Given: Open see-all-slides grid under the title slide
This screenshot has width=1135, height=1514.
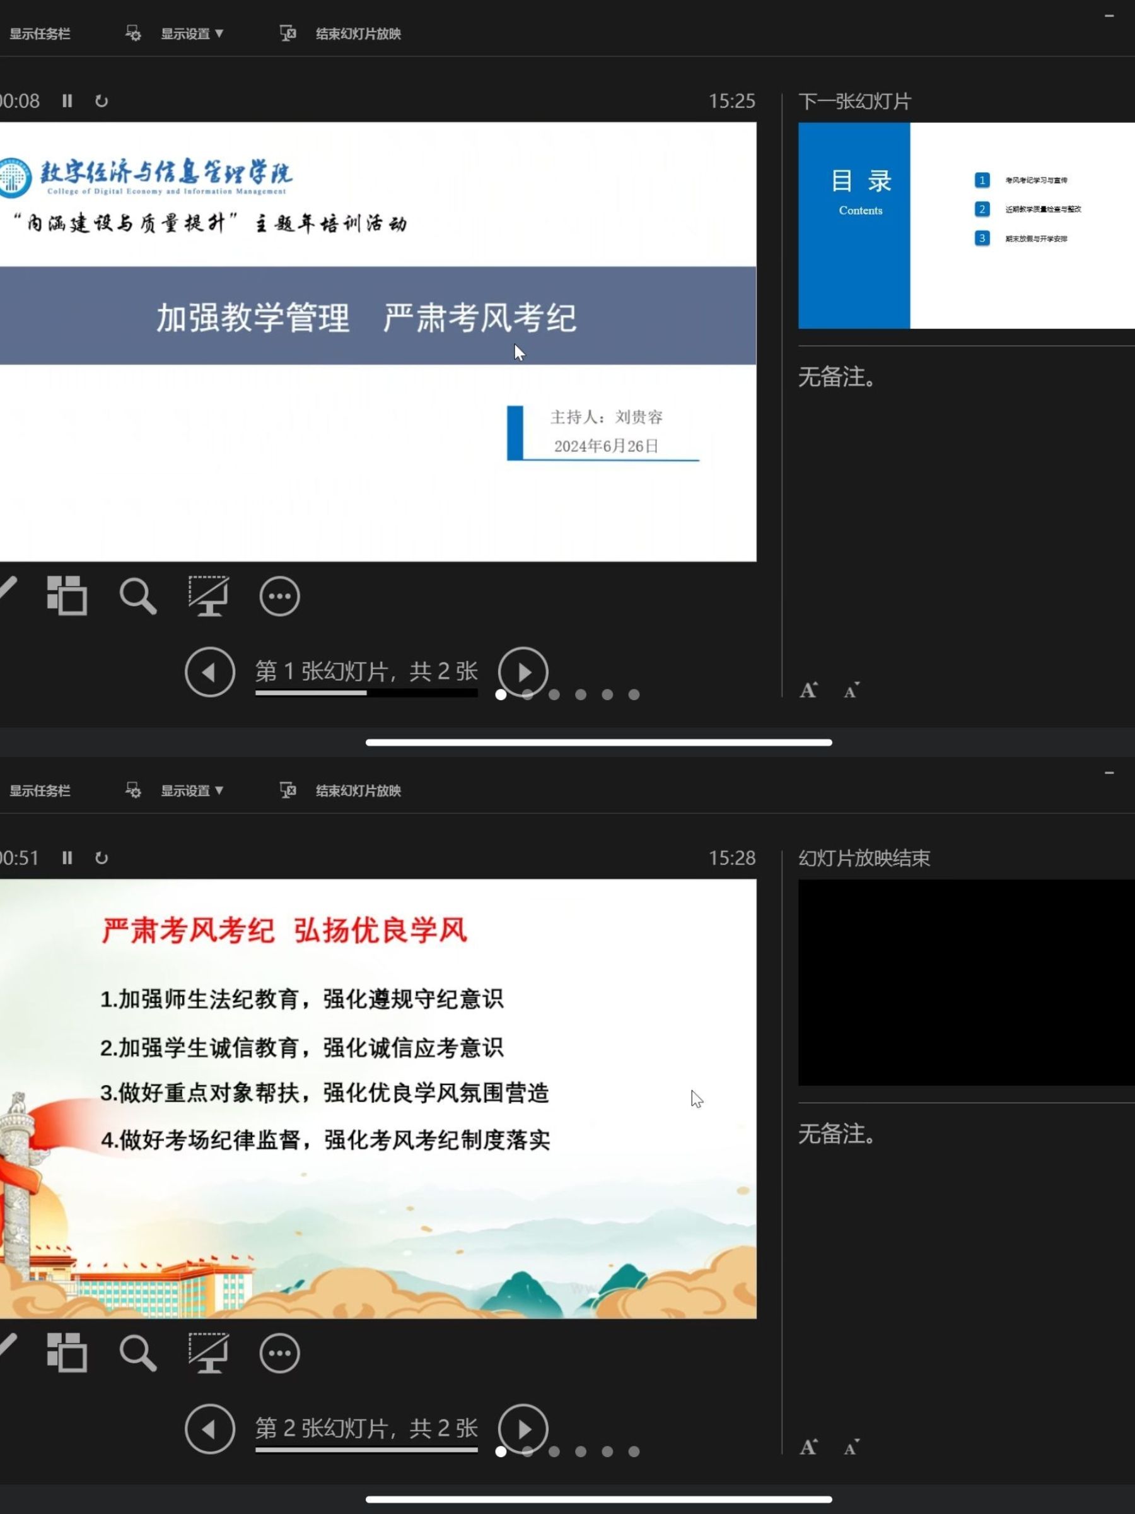Looking at the screenshot, I should click(66, 596).
